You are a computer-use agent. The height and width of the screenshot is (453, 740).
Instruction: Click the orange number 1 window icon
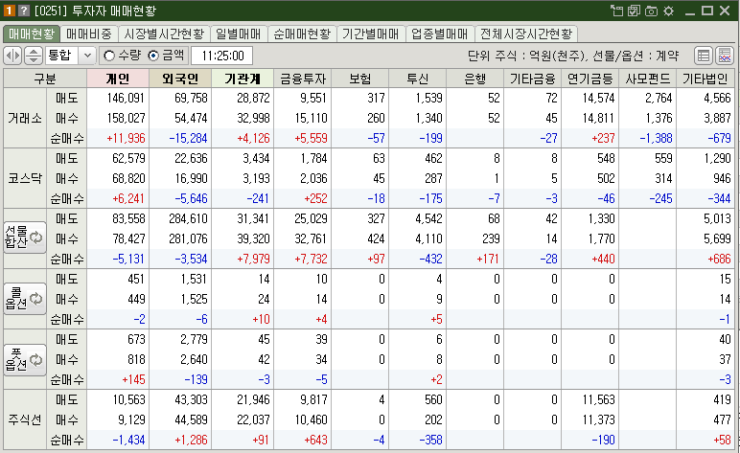pos(10,11)
